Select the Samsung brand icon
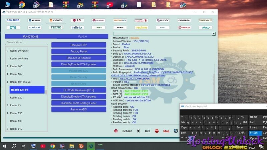The width and height of the screenshot is (267, 150). coord(13,20)
